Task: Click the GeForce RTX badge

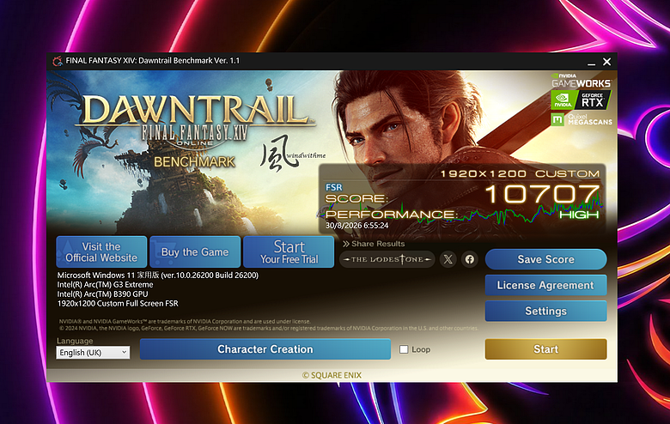Action: point(582,100)
